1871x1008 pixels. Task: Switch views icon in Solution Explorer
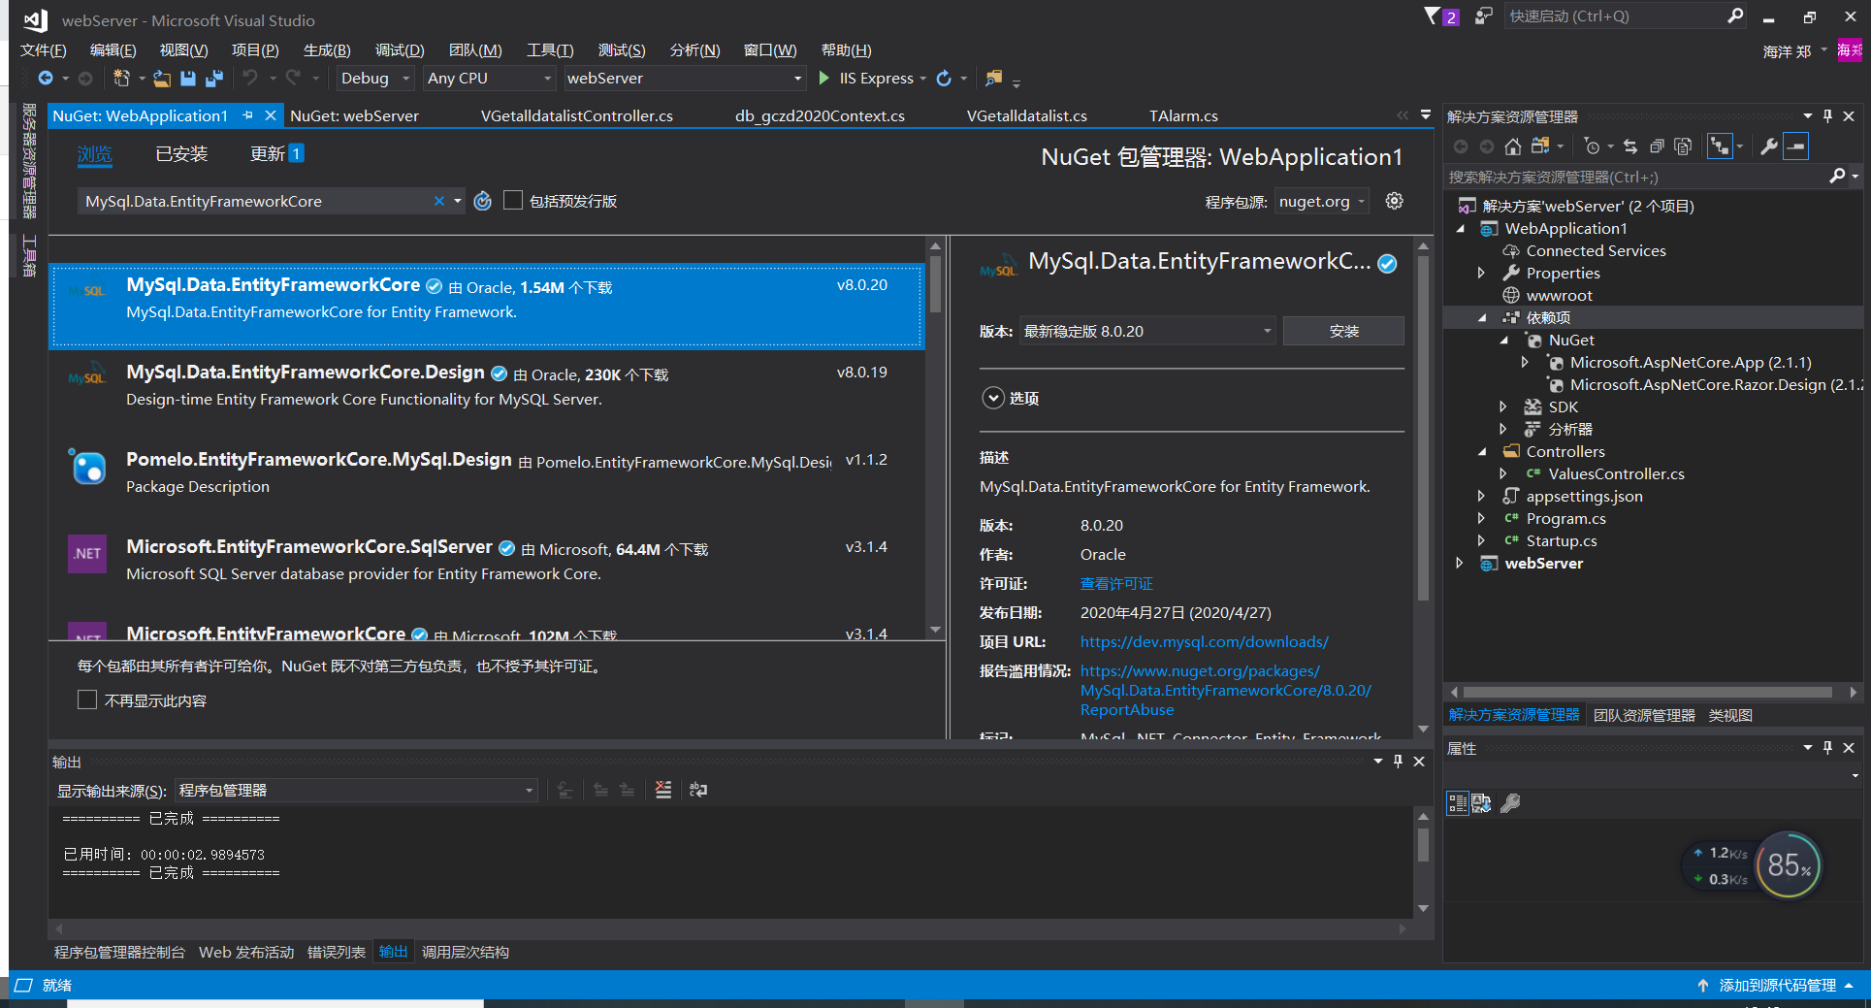1539,146
